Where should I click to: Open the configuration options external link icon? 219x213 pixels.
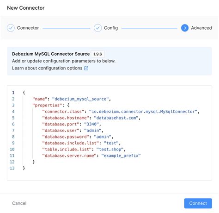click(x=86, y=68)
